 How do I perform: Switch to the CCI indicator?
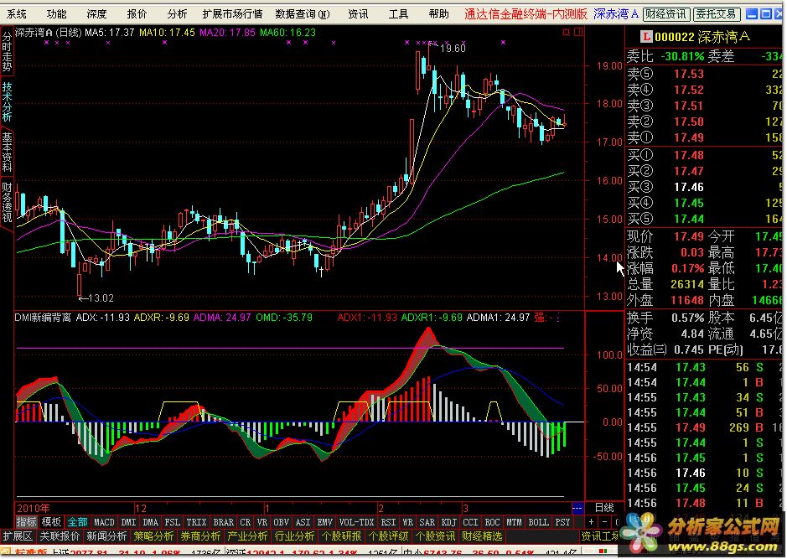pyautogui.click(x=470, y=522)
